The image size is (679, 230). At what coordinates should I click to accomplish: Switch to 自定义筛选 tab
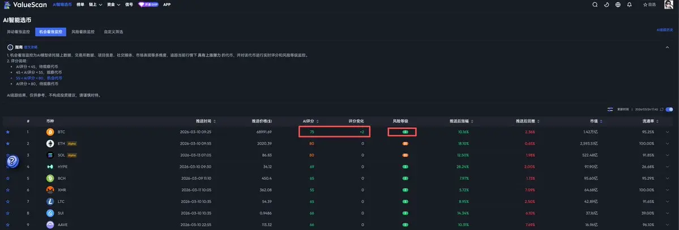113,32
